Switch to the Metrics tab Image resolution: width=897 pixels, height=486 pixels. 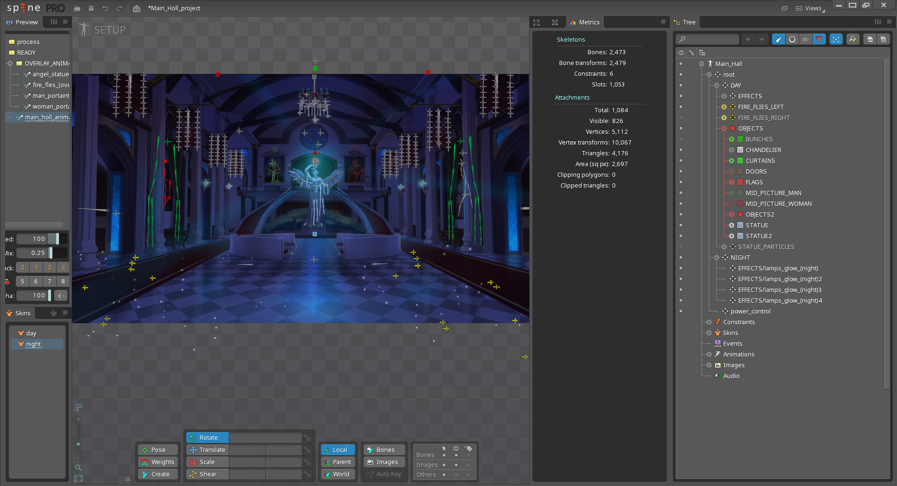tap(584, 22)
